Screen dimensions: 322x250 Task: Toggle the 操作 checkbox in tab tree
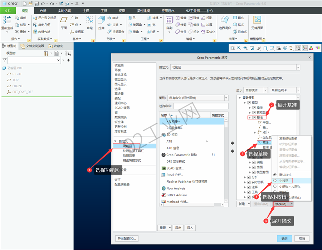point(254,108)
